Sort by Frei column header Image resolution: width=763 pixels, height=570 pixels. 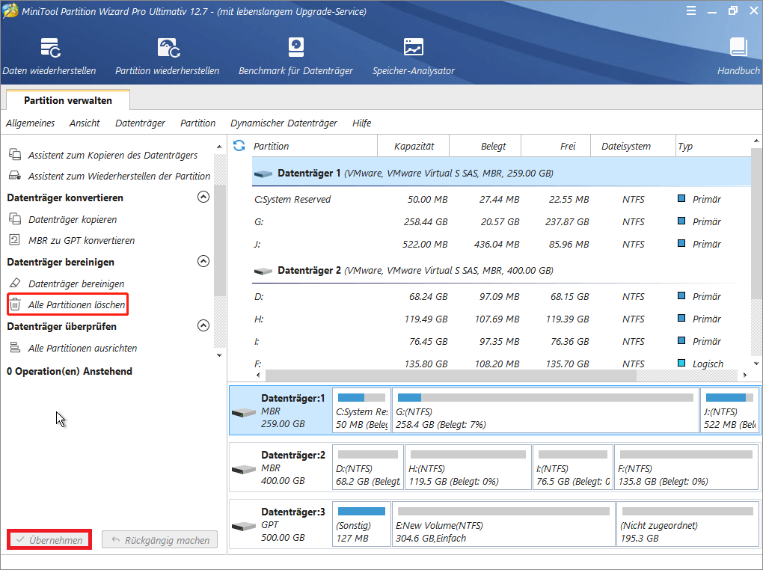[556, 146]
